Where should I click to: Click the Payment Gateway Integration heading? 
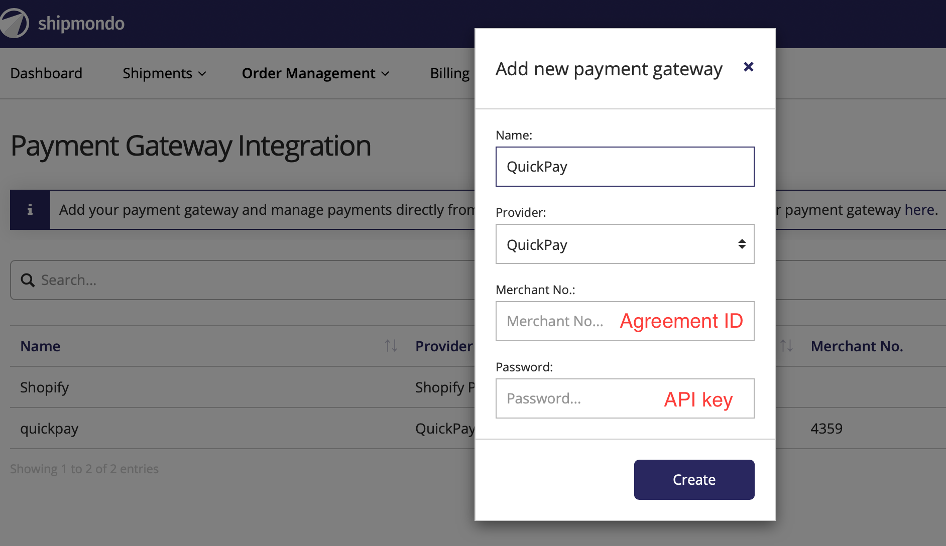191,146
